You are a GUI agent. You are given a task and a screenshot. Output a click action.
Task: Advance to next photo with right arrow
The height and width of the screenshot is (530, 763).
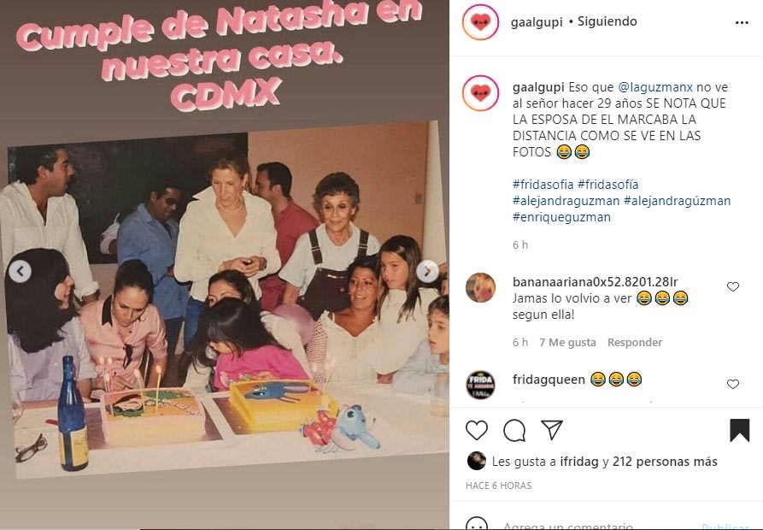[427, 272]
